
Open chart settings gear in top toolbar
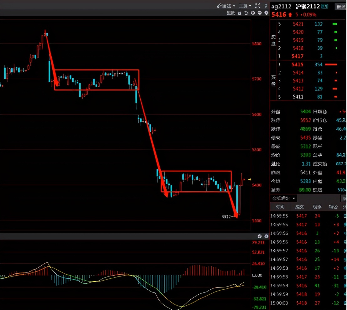(x=266, y=13)
